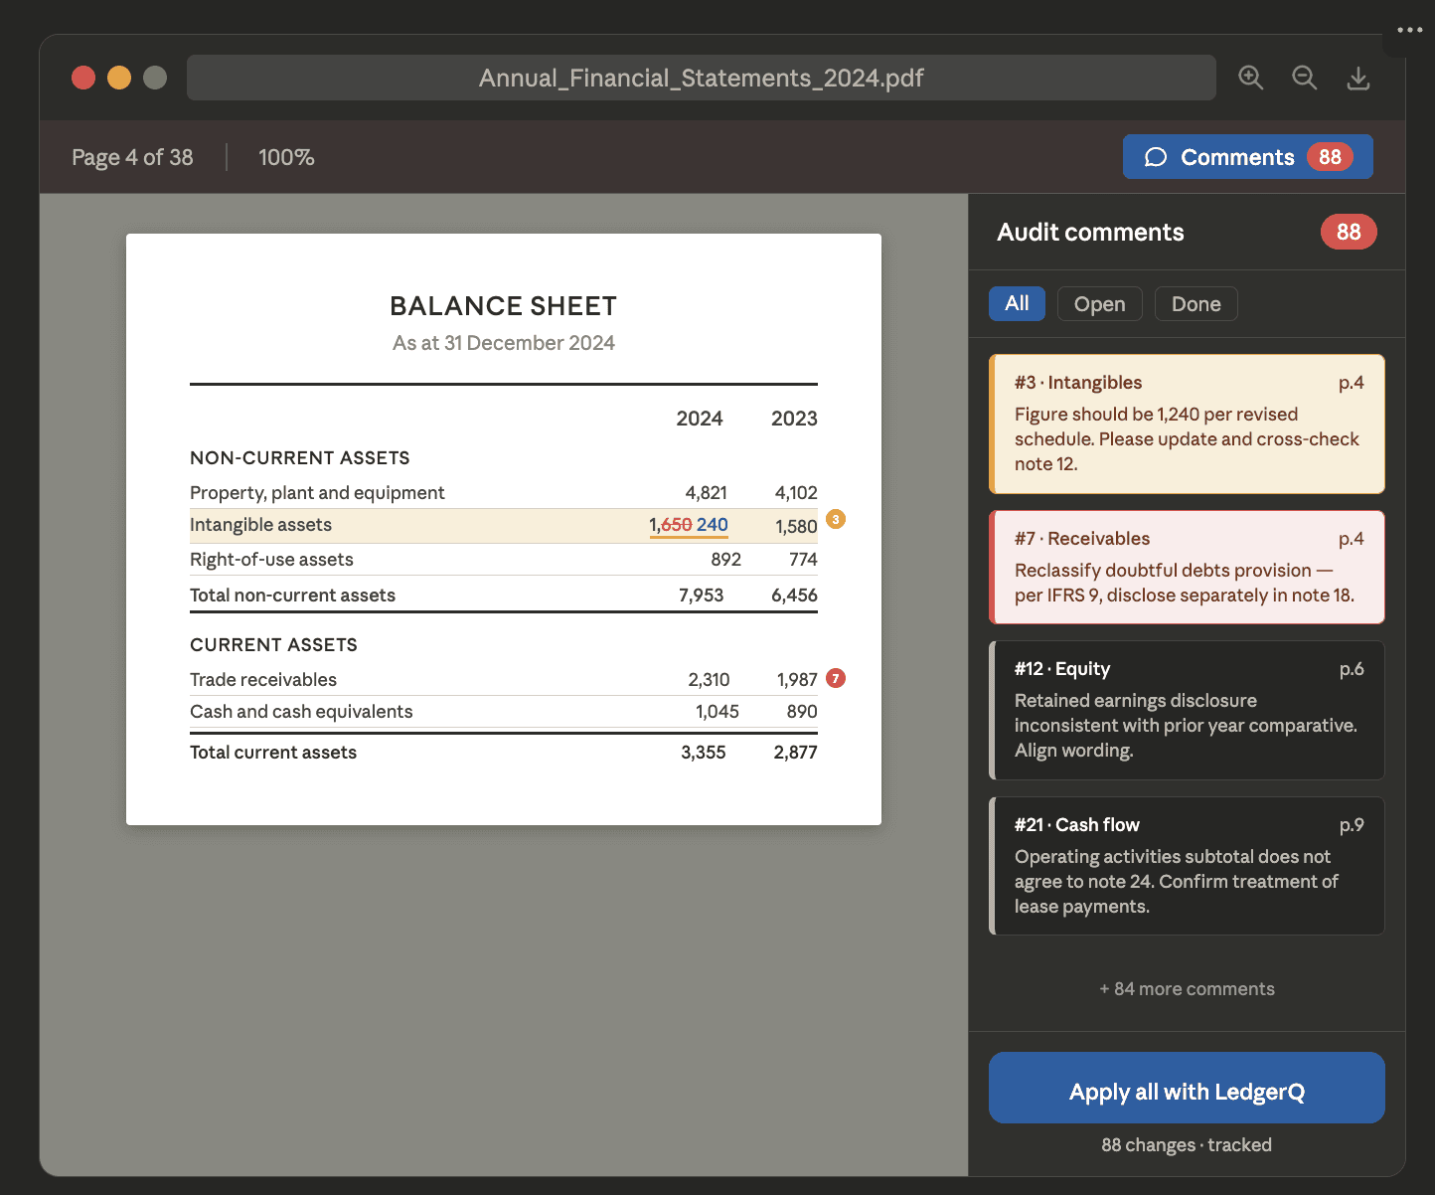Click the BALANCE SHEET heading
This screenshot has width=1435, height=1195.
(x=503, y=306)
